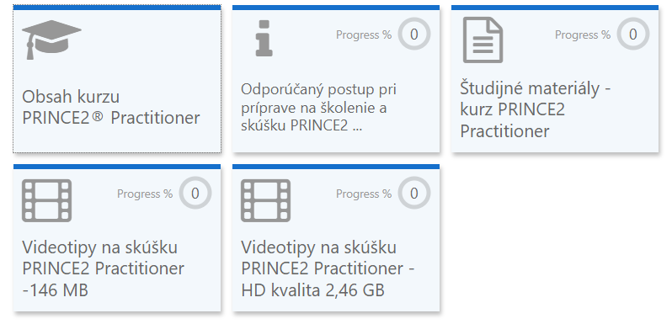Click blue top bar of Študijné materiály tile
This screenshot has height=324, width=672.
(555, 8)
